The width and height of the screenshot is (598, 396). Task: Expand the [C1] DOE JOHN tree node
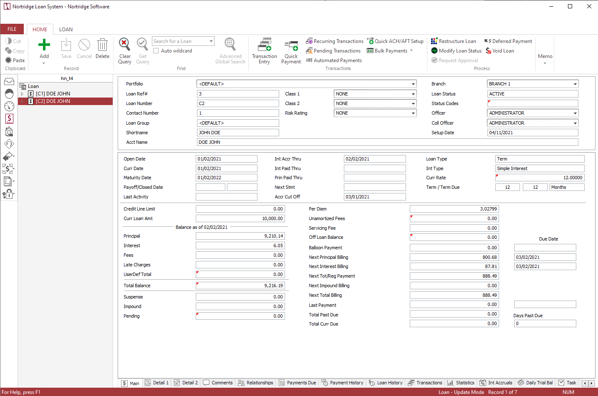22,94
